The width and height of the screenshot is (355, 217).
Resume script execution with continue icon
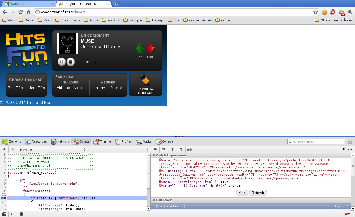tap(156, 150)
